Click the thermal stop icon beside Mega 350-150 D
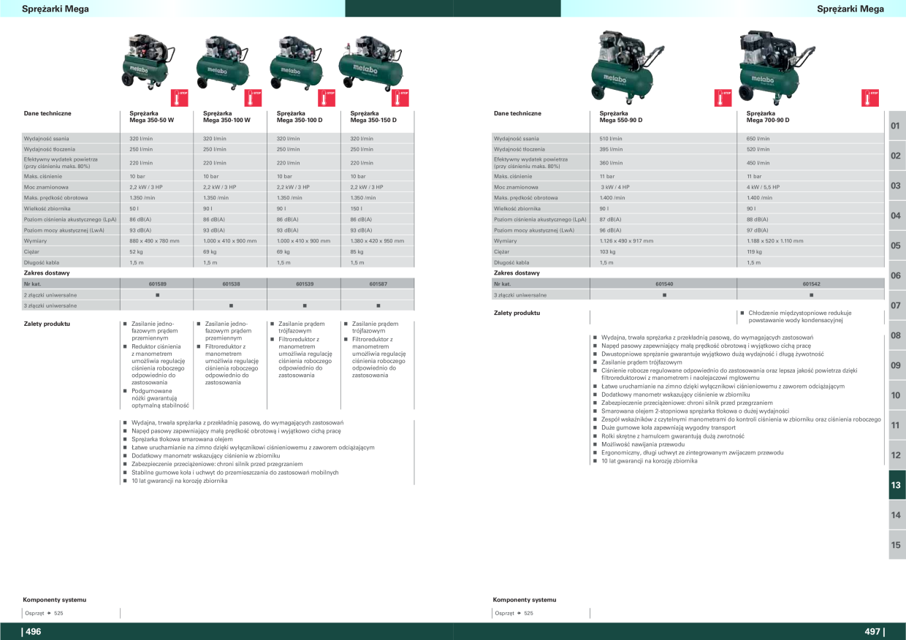The height and width of the screenshot is (640, 906). point(400,97)
